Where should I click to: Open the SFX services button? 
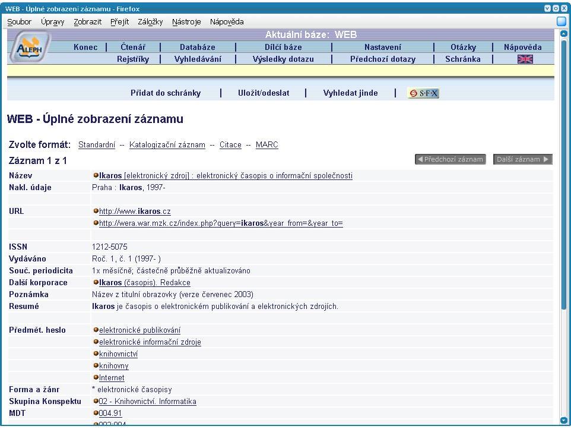[x=423, y=93]
